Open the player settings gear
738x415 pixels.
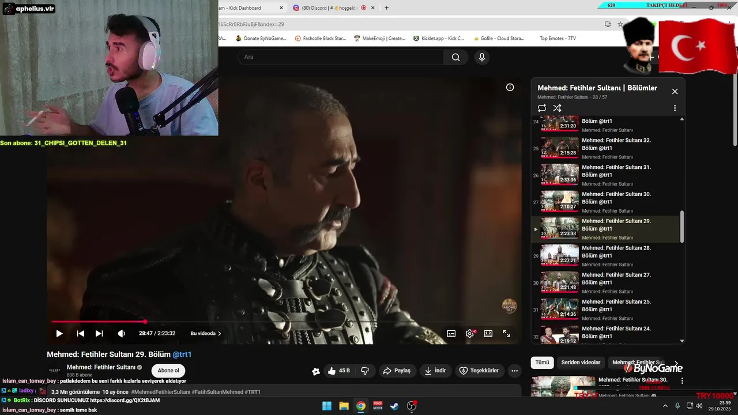[470, 333]
